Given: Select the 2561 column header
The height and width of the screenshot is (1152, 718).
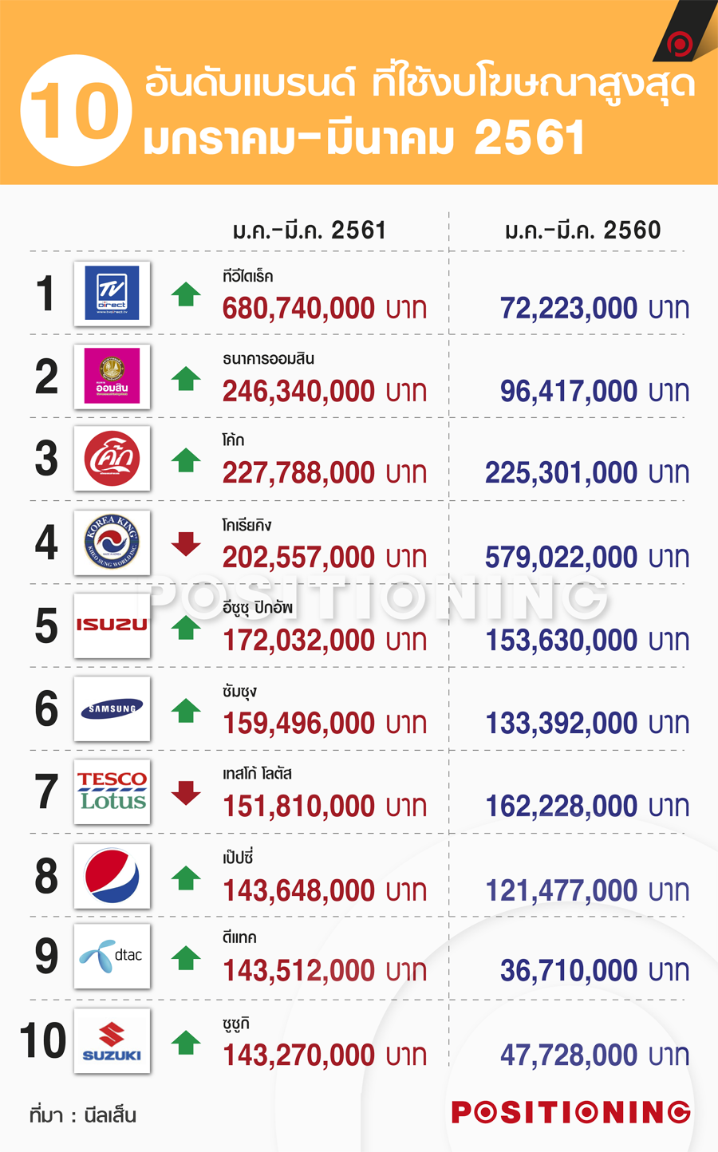Looking at the screenshot, I should coord(310,231).
